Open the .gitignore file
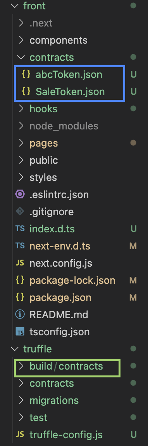 click(52, 212)
